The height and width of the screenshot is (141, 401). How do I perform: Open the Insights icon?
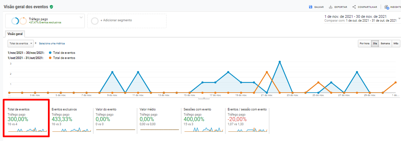387,7
